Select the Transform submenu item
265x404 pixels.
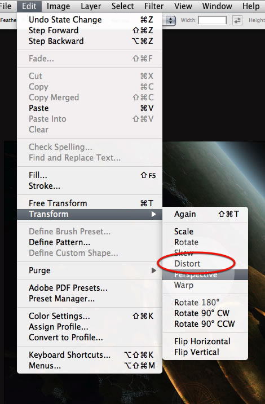tap(90, 214)
